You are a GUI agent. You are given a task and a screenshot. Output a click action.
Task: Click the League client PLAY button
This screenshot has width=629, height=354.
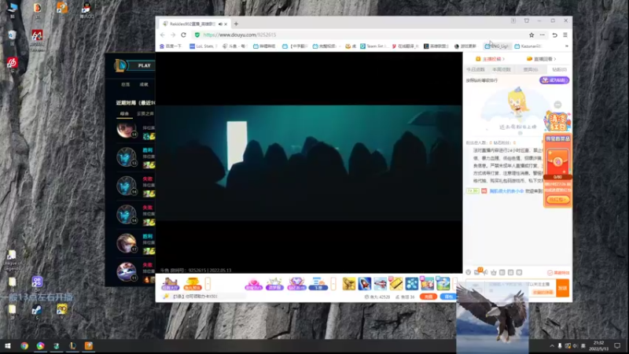pos(144,65)
